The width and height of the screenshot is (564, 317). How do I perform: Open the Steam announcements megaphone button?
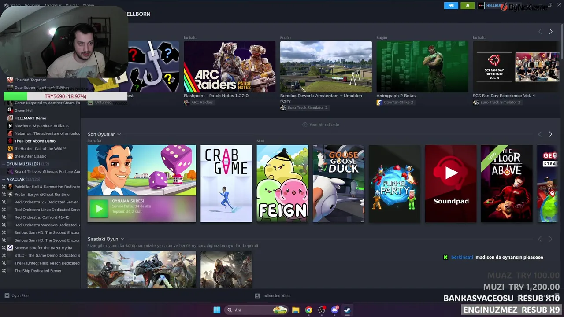point(451,5)
